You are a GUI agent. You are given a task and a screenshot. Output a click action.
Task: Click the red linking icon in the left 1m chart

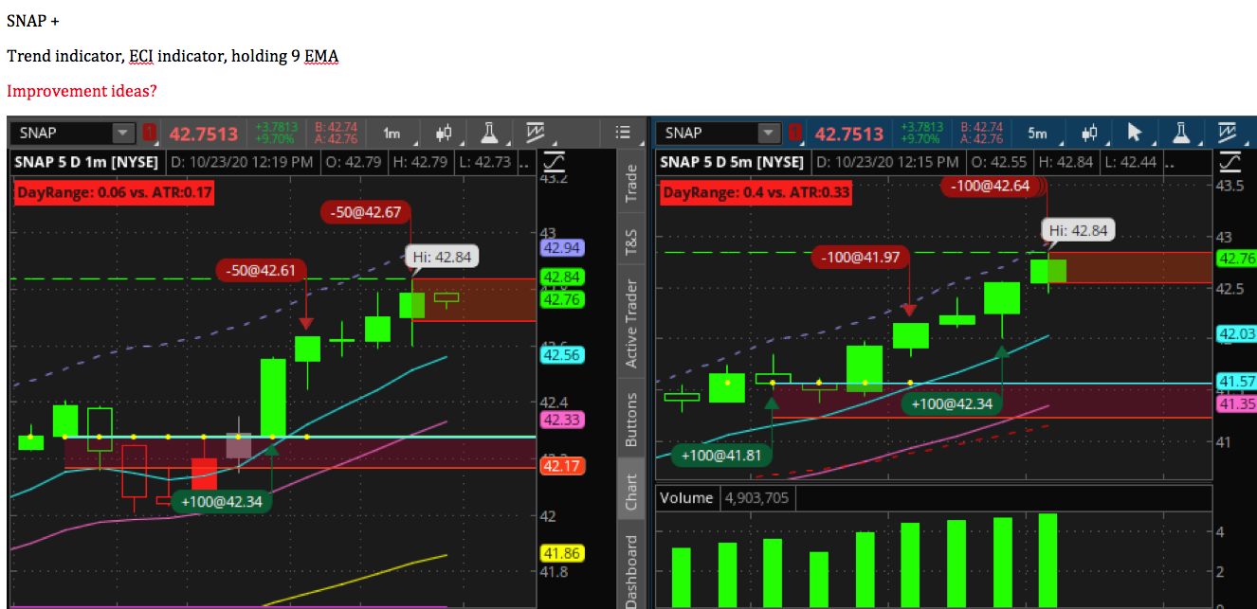click(x=150, y=134)
